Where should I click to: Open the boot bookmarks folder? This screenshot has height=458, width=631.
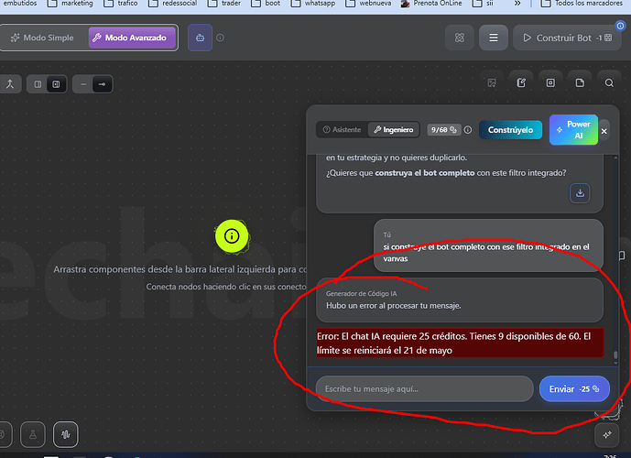(266, 4)
